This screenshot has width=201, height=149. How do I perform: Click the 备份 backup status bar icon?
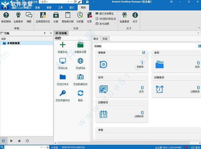point(195,147)
